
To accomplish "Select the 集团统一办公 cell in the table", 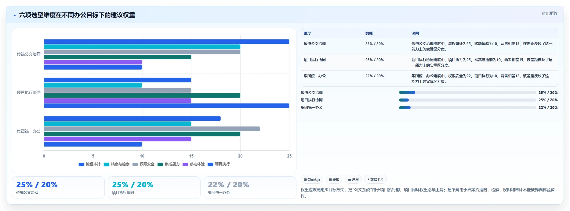I will pos(315,76).
